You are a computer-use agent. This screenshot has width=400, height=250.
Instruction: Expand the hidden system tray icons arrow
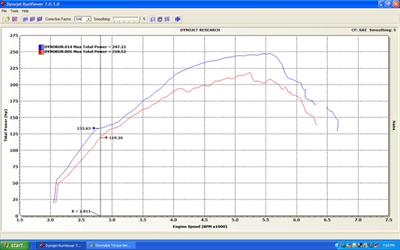337,245
